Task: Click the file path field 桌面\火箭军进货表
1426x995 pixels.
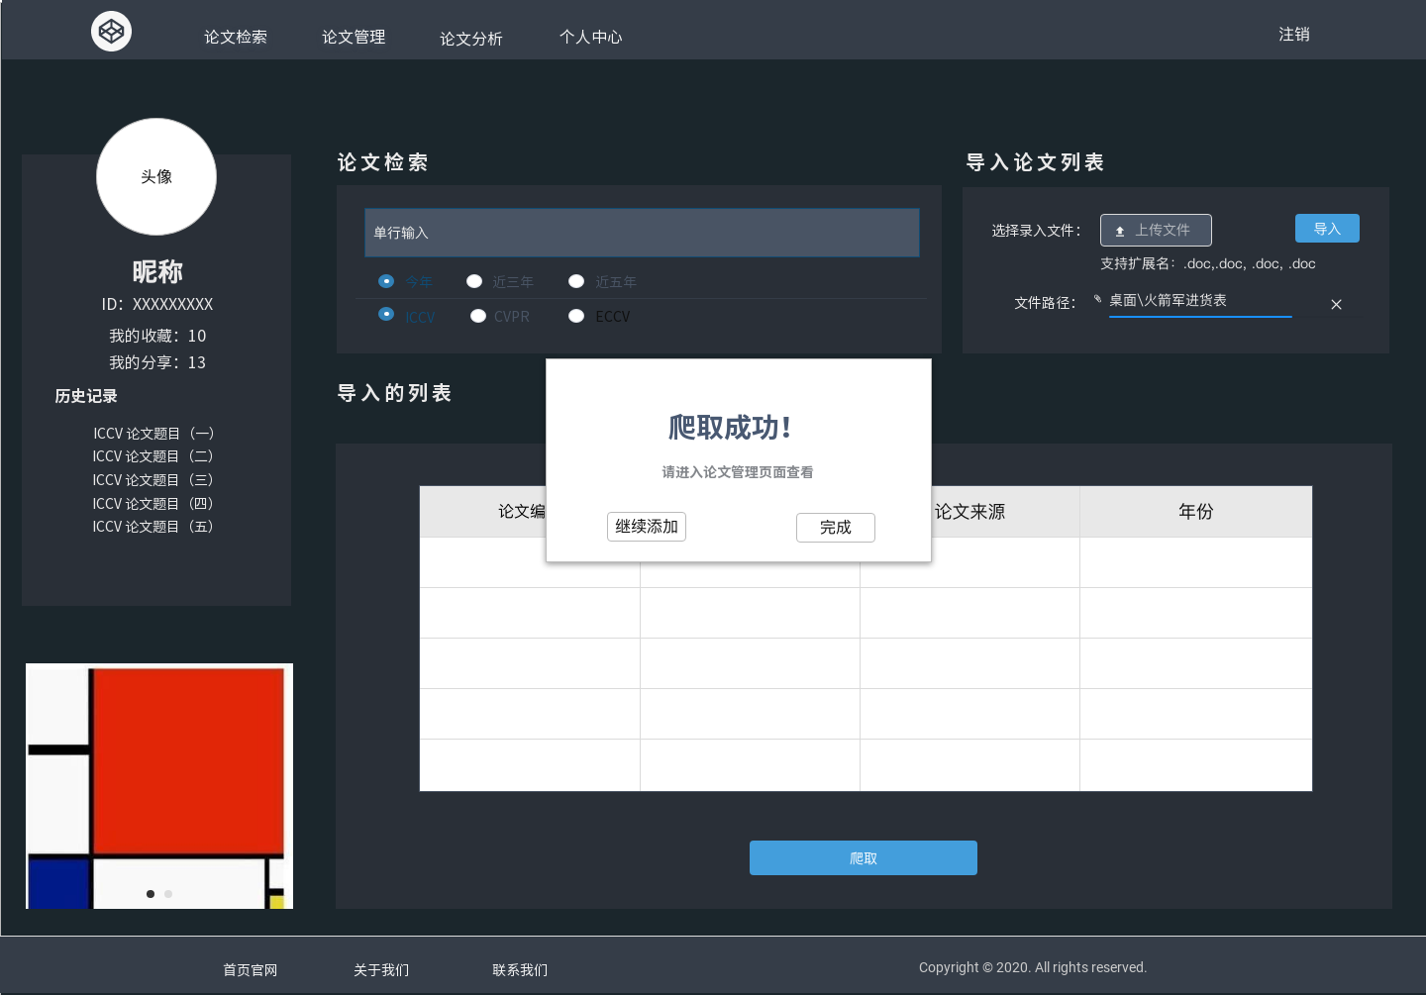Action: pyautogui.click(x=1200, y=301)
